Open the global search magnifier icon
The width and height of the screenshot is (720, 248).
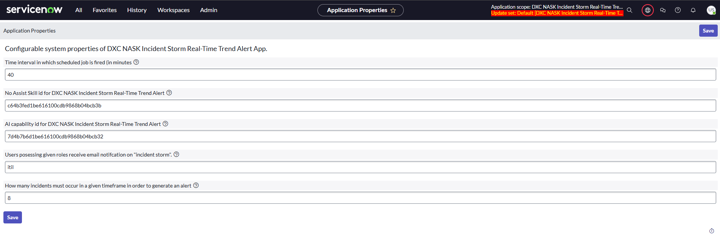(x=630, y=10)
